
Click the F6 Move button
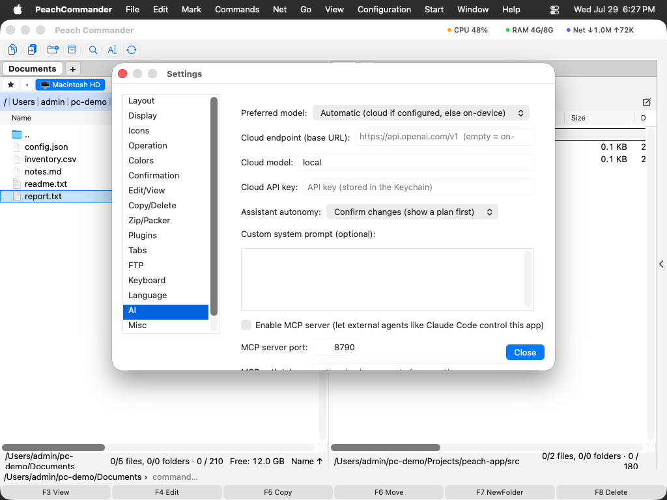tap(389, 492)
